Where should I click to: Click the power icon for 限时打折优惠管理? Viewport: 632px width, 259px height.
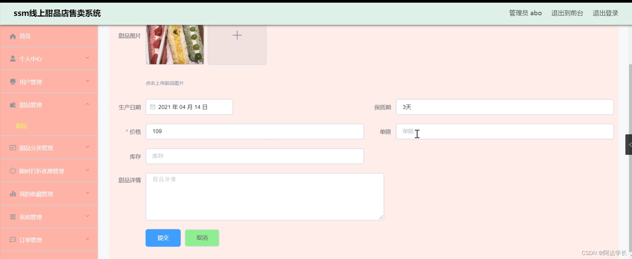tap(13, 171)
